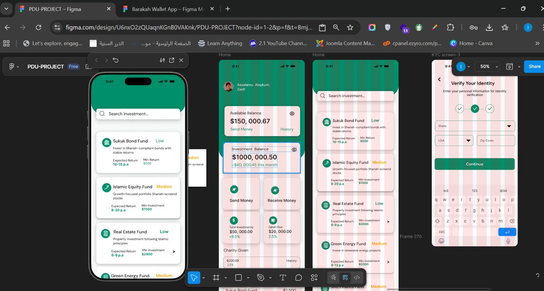Select the Pen tool
The width and height of the screenshot is (544, 291).
[x=262, y=277]
